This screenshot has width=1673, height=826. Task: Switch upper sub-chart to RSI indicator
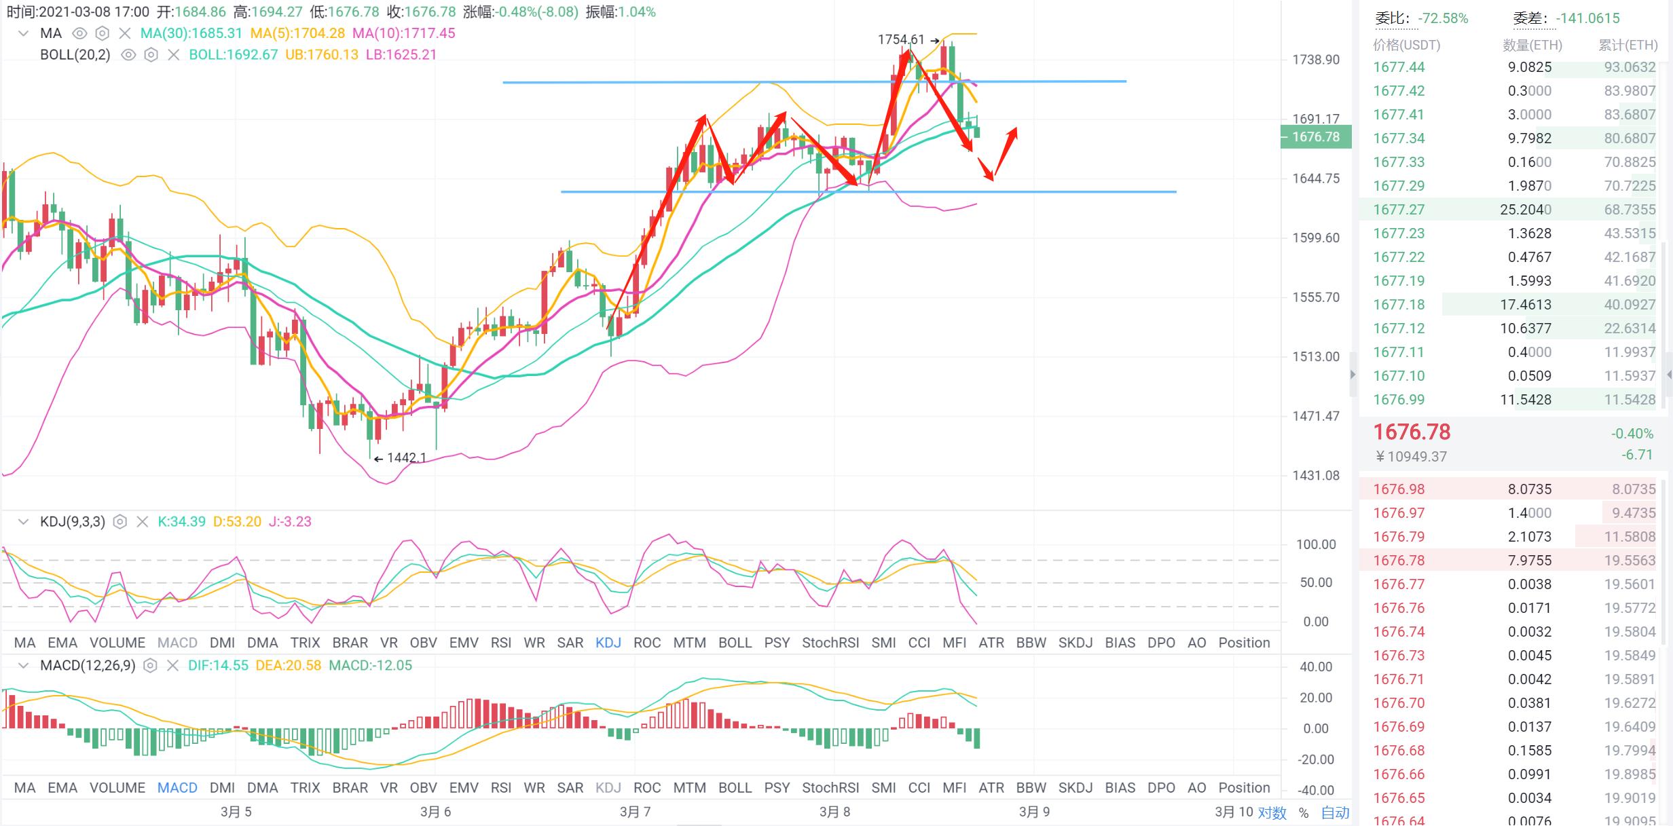[x=500, y=643]
